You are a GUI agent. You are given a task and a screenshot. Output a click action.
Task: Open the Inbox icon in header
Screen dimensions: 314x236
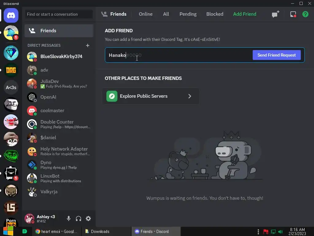(x=293, y=14)
